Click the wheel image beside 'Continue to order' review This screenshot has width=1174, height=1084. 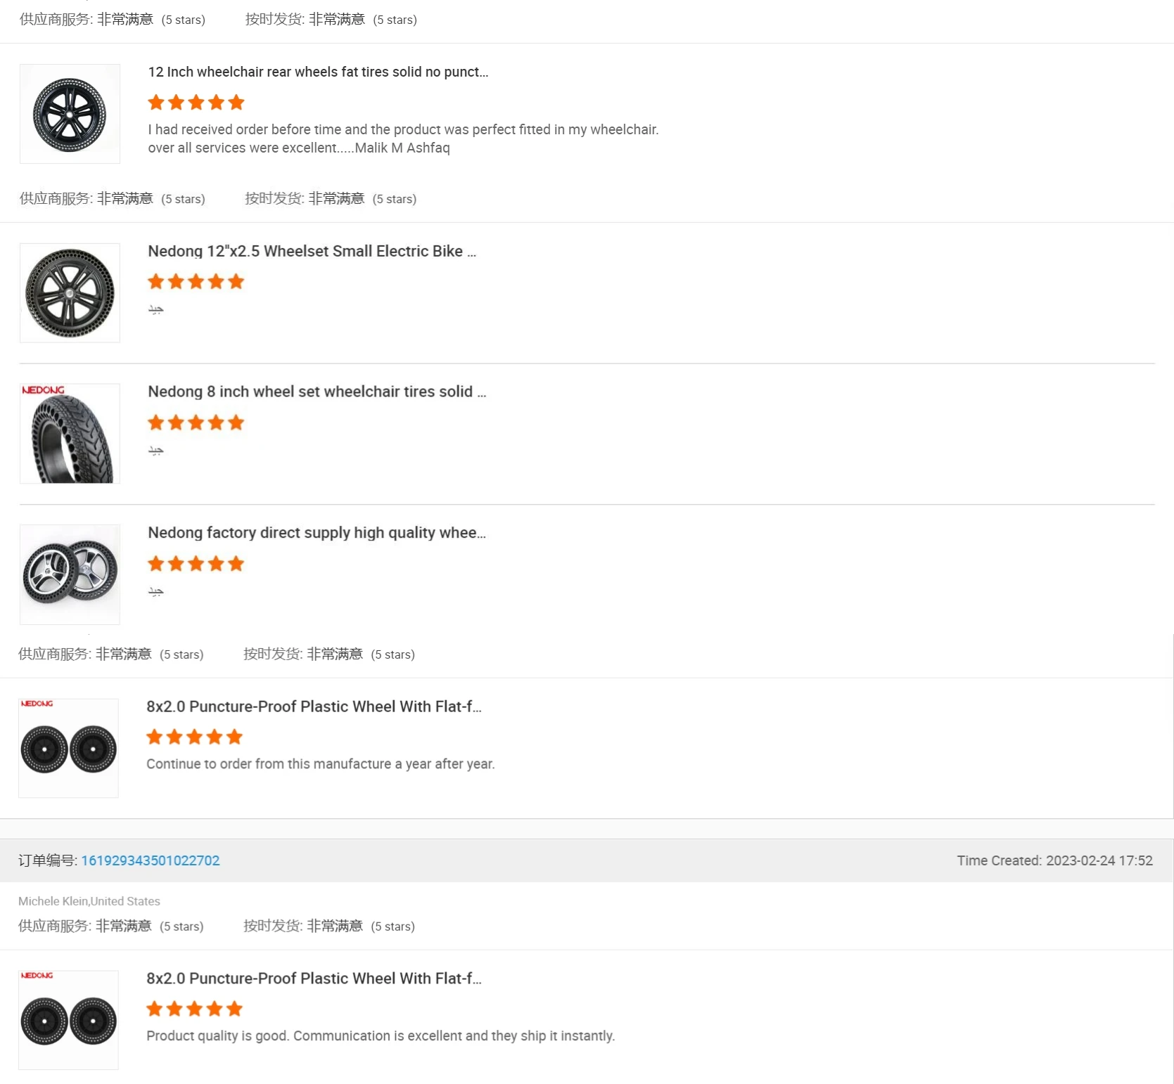68,749
